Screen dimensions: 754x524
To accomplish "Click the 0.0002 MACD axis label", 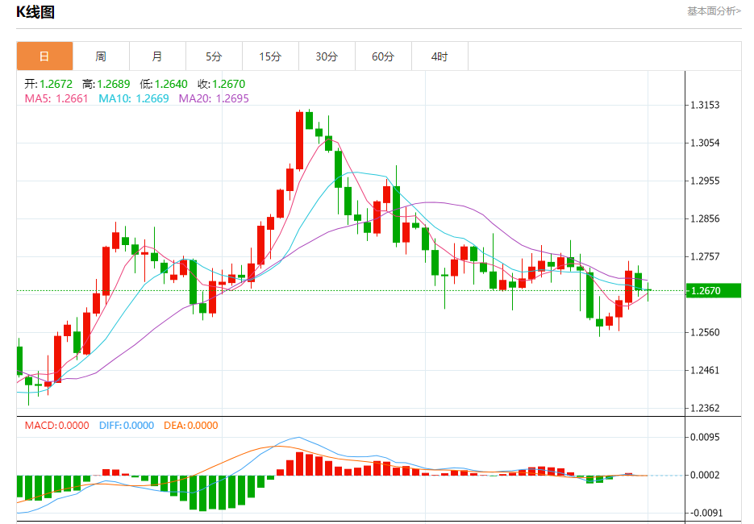I will point(705,475).
